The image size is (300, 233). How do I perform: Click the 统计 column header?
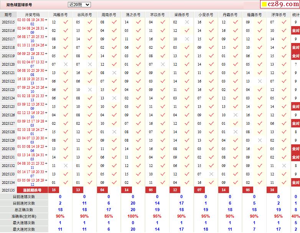pyautogui.click(x=296, y=15)
